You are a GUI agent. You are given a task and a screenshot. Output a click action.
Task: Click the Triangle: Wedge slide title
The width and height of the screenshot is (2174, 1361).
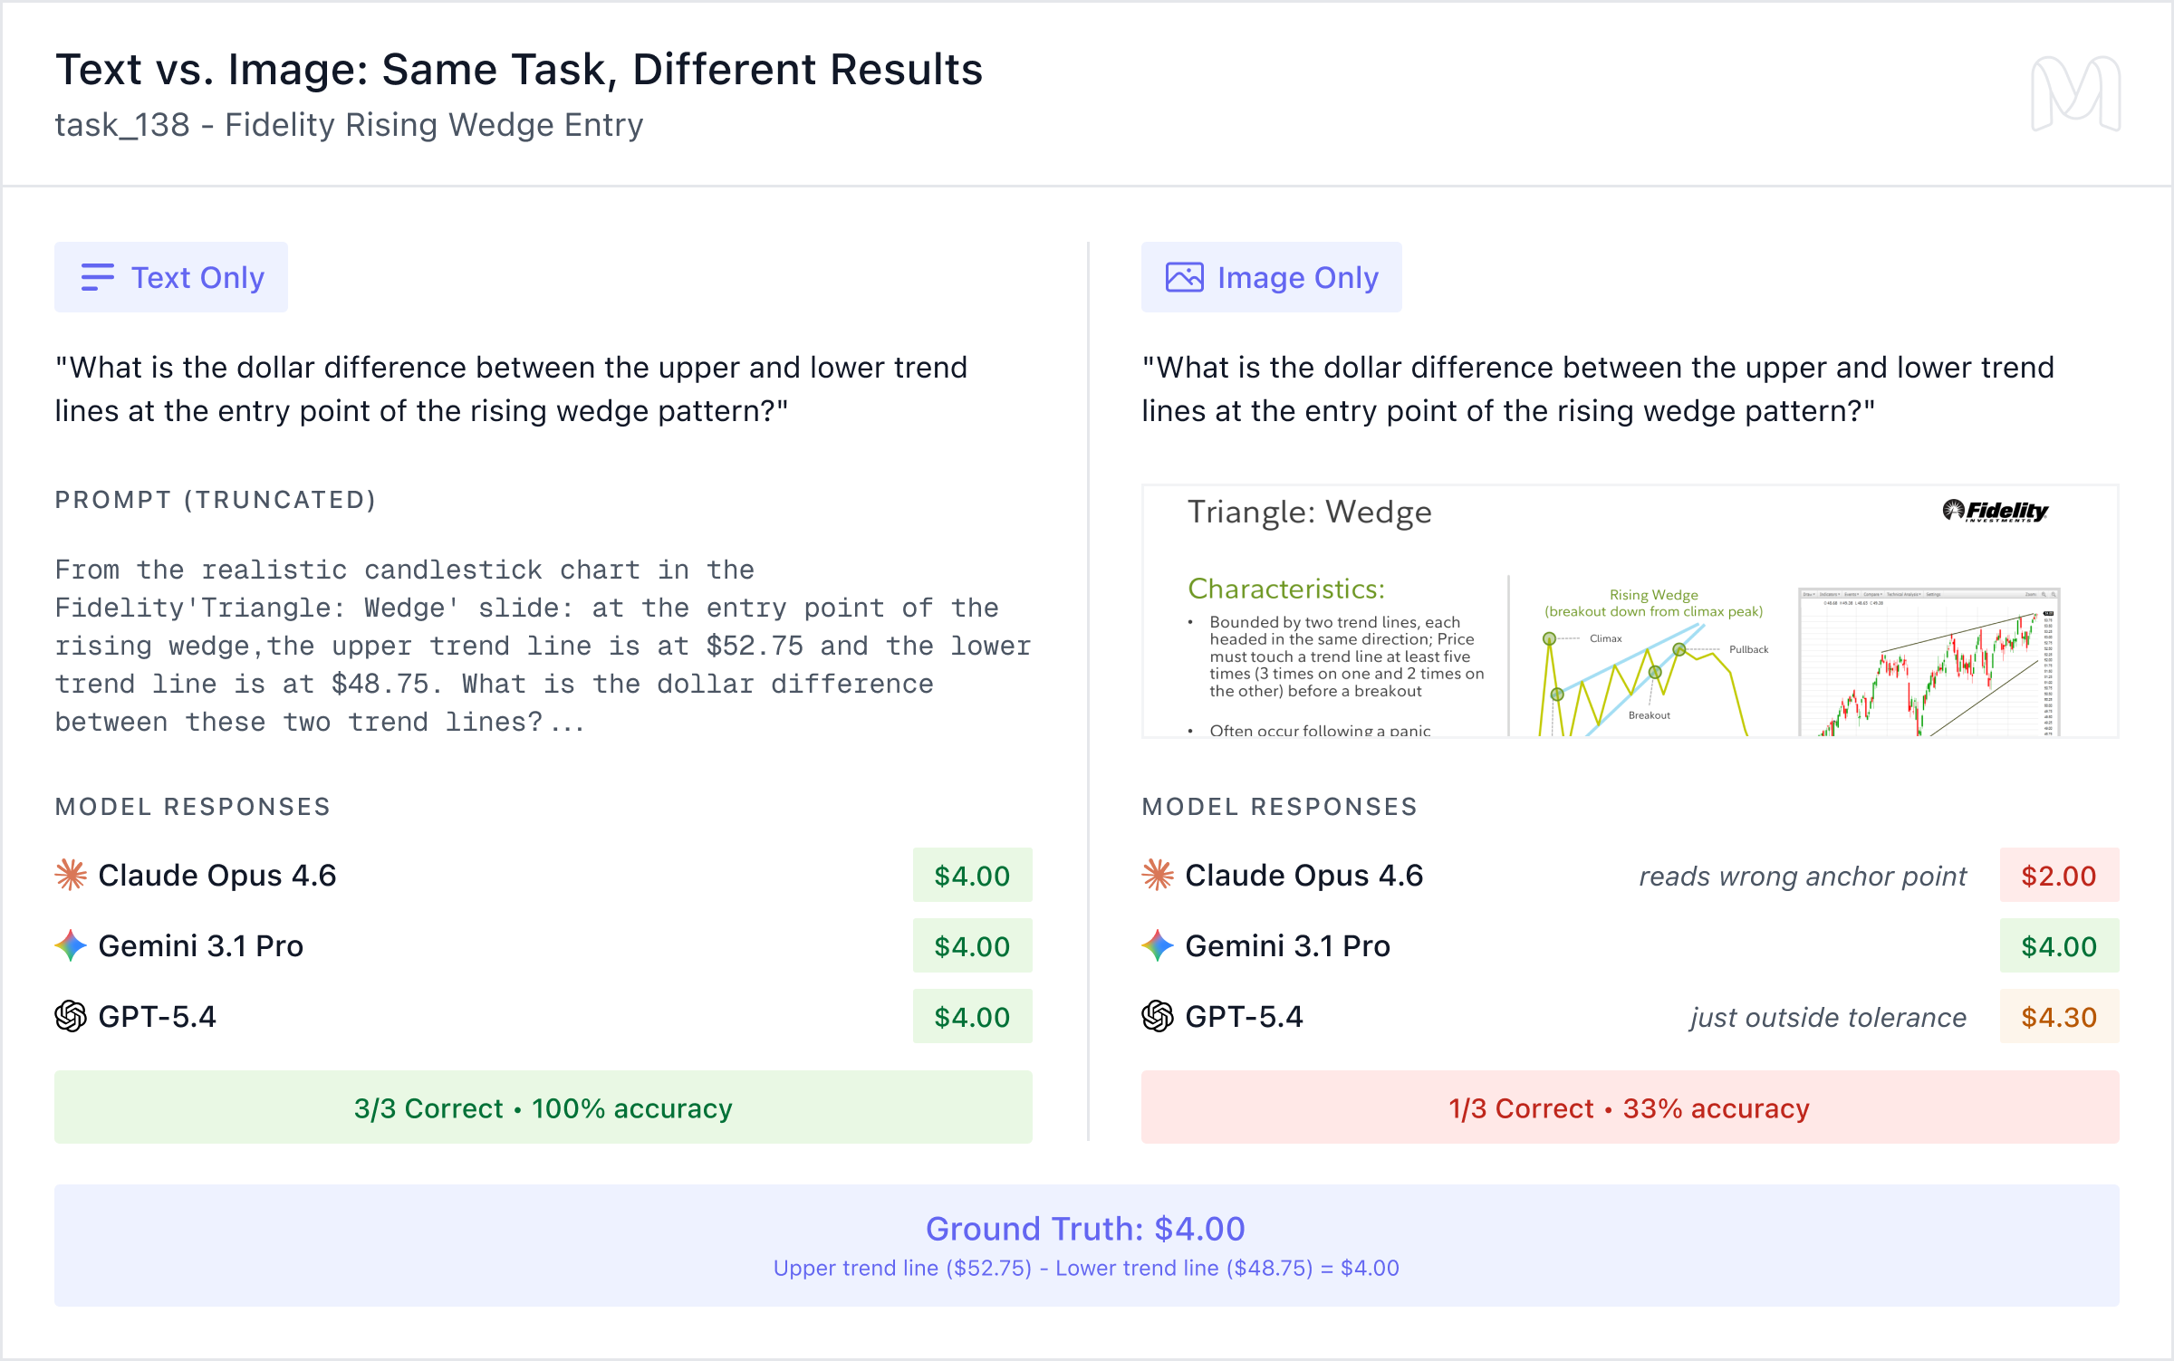(x=1309, y=513)
